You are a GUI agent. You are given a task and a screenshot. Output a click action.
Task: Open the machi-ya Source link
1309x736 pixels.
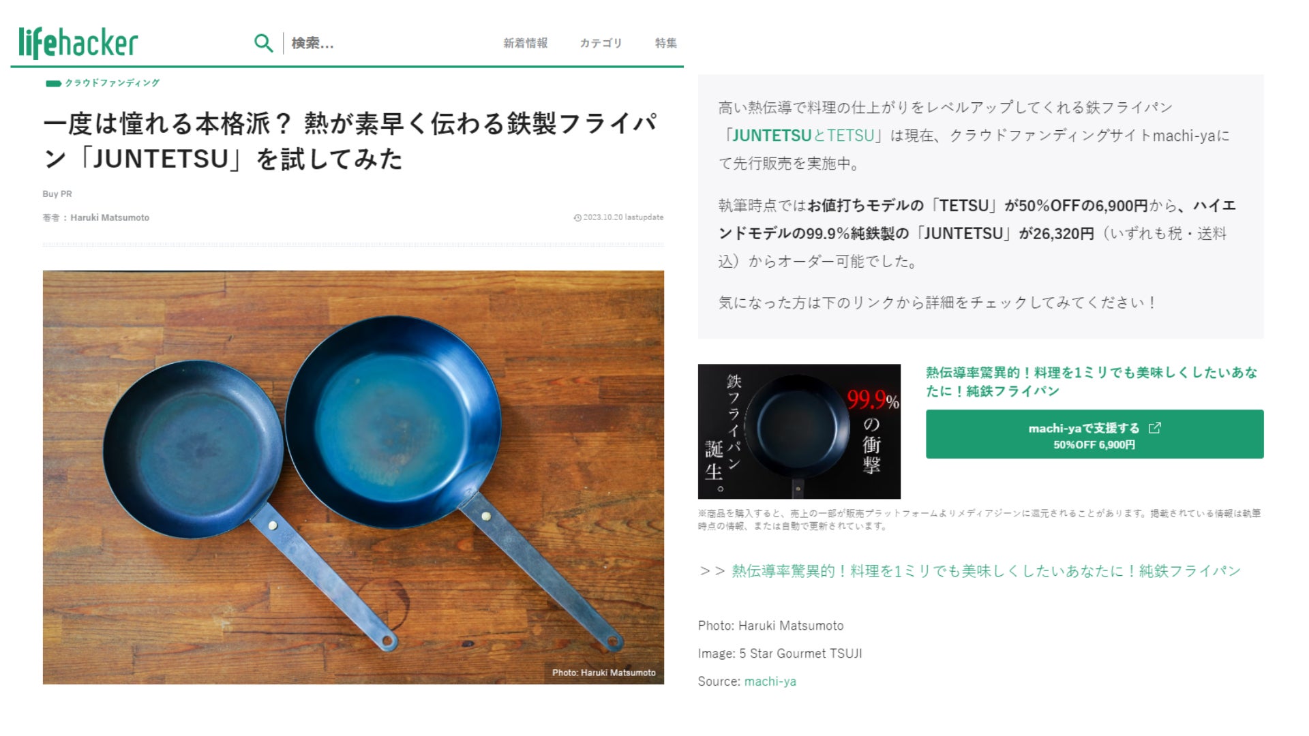click(770, 681)
